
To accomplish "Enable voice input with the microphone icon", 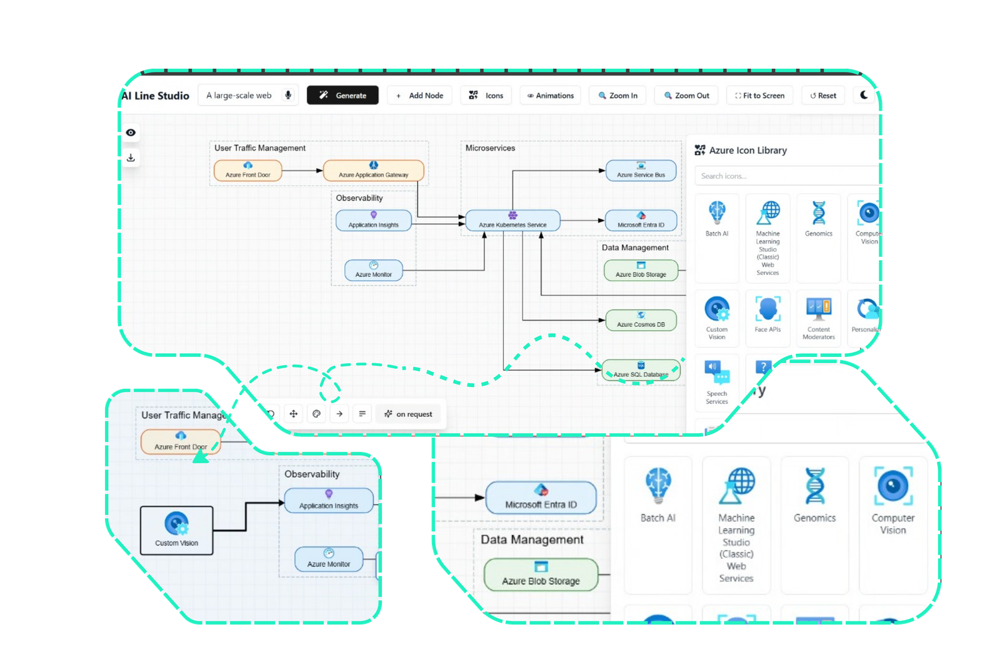I will click(288, 95).
